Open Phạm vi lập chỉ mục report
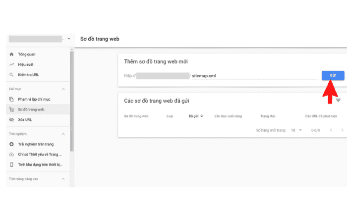Viewport: 347px width, 223px height. click(38, 99)
